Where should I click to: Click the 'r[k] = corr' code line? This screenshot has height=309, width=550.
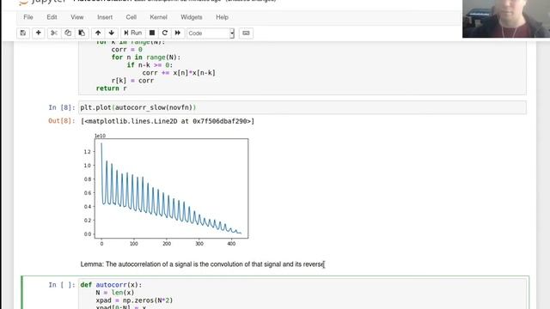(132, 81)
